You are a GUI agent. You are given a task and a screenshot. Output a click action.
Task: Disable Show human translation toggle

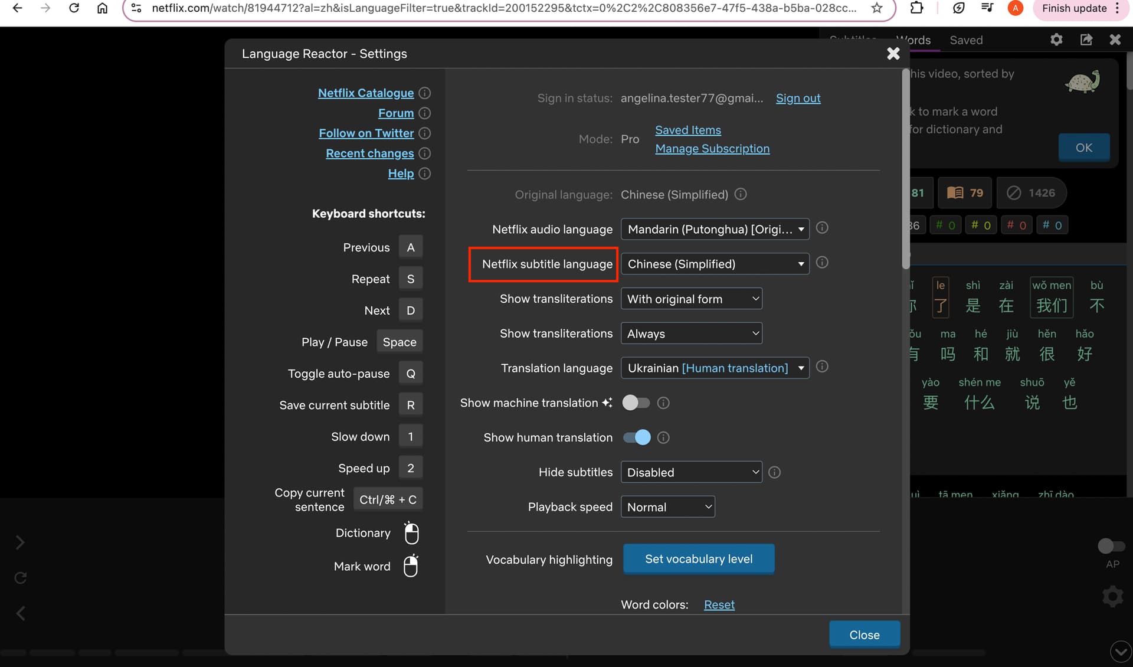pyautogui.click(x=636, y=437)
